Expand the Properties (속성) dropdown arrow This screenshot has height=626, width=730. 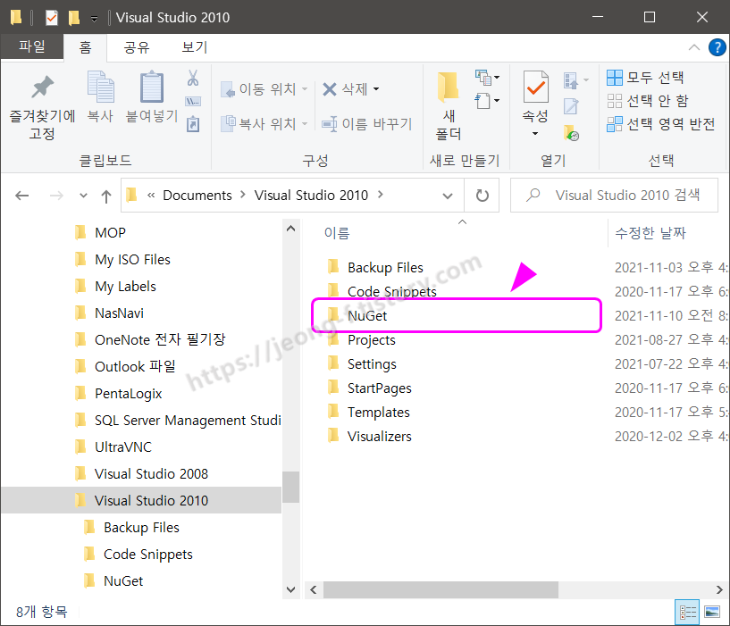(535, 134)
